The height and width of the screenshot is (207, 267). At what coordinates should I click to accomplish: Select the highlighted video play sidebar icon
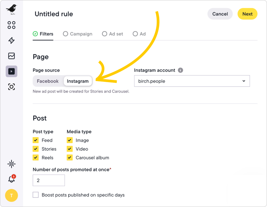pos(11,71)
